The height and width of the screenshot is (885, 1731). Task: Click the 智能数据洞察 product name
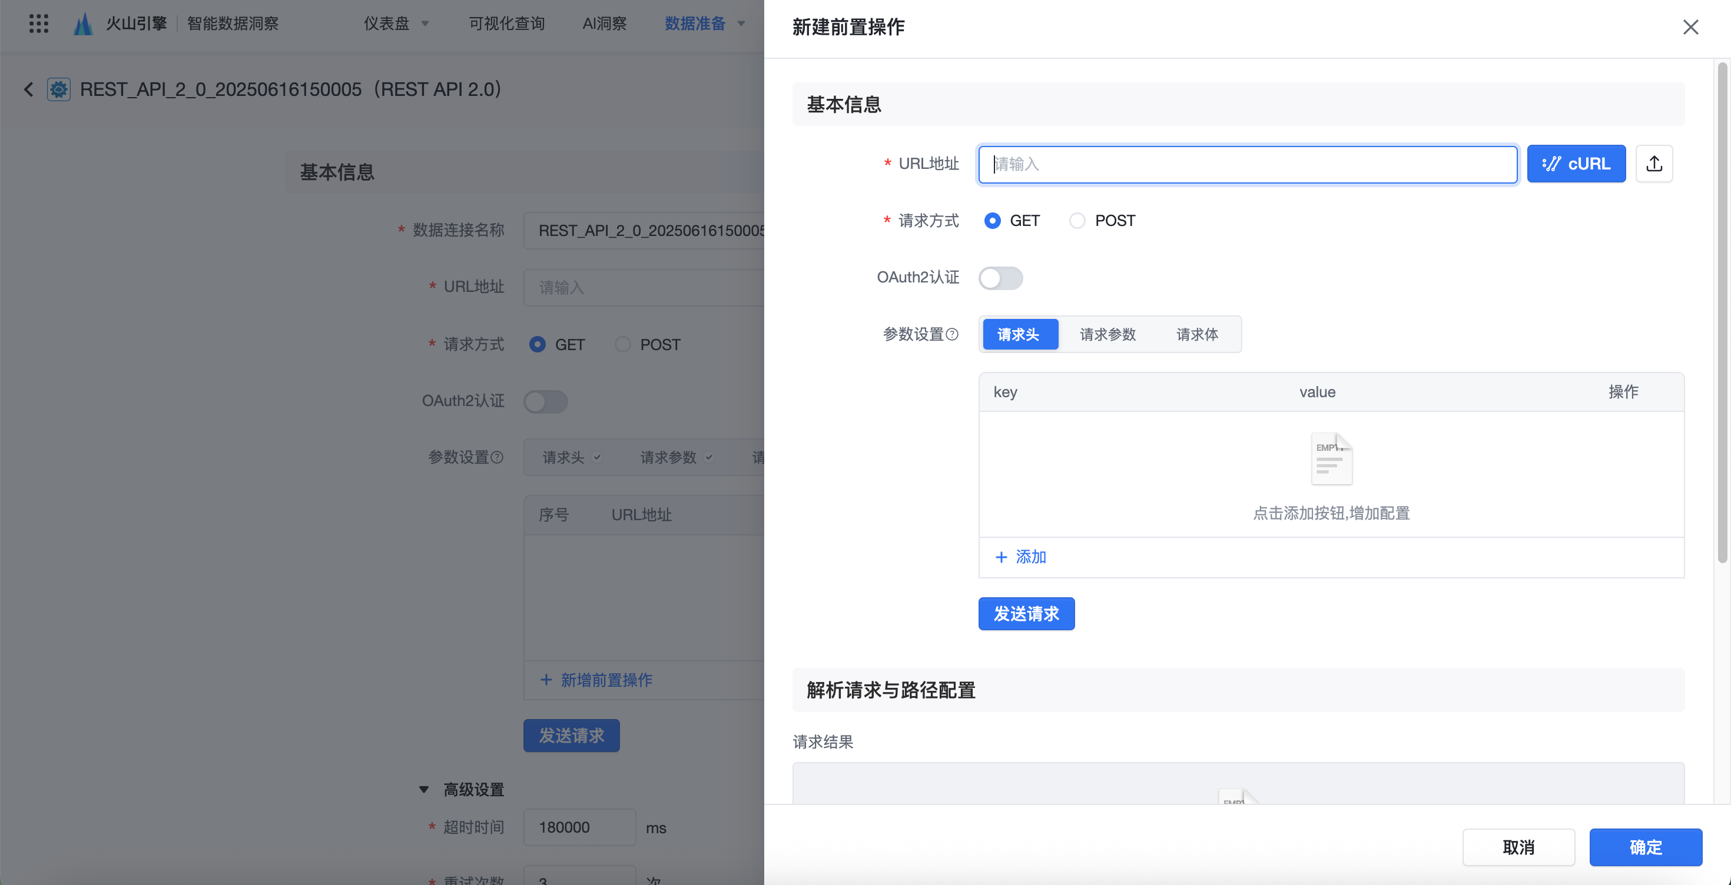pyautogui.click(x=233, y=24)
